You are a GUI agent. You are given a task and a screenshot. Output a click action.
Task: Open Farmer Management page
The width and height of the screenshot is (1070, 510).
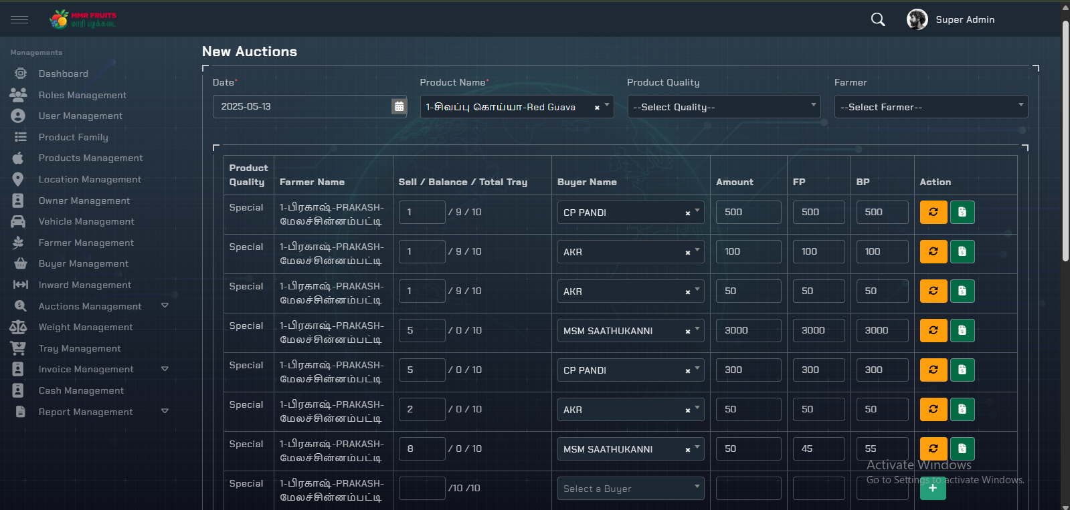coord(86,243)
